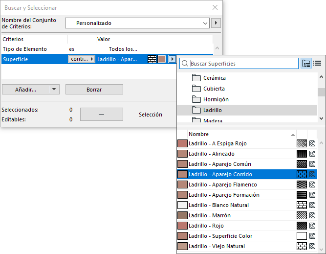The width and height of the screenshot is (326, 254).
Task: Select Ladrillo - Blanco Natural surface
Action: click(x=247, y=205)
